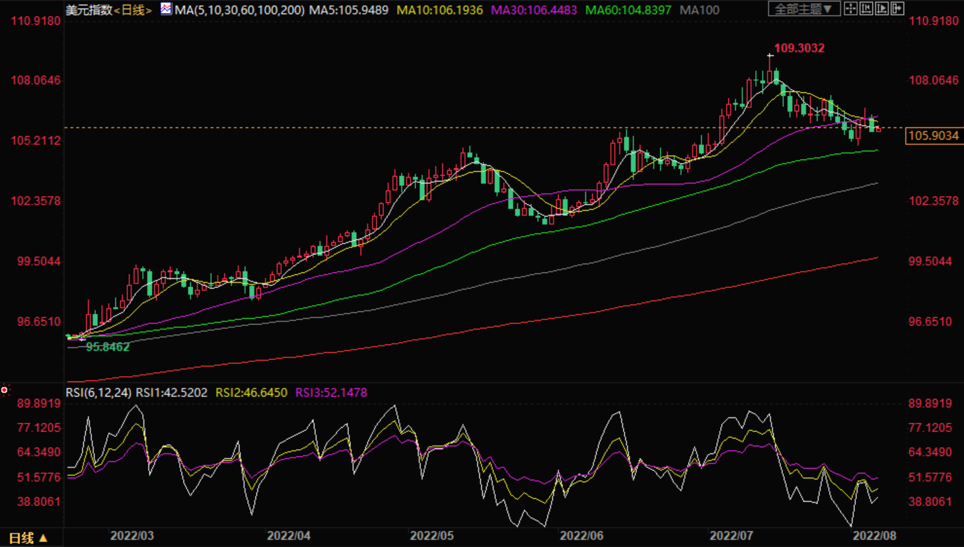Click the red dot icon beside RSI panel

(x=5, y=390)
